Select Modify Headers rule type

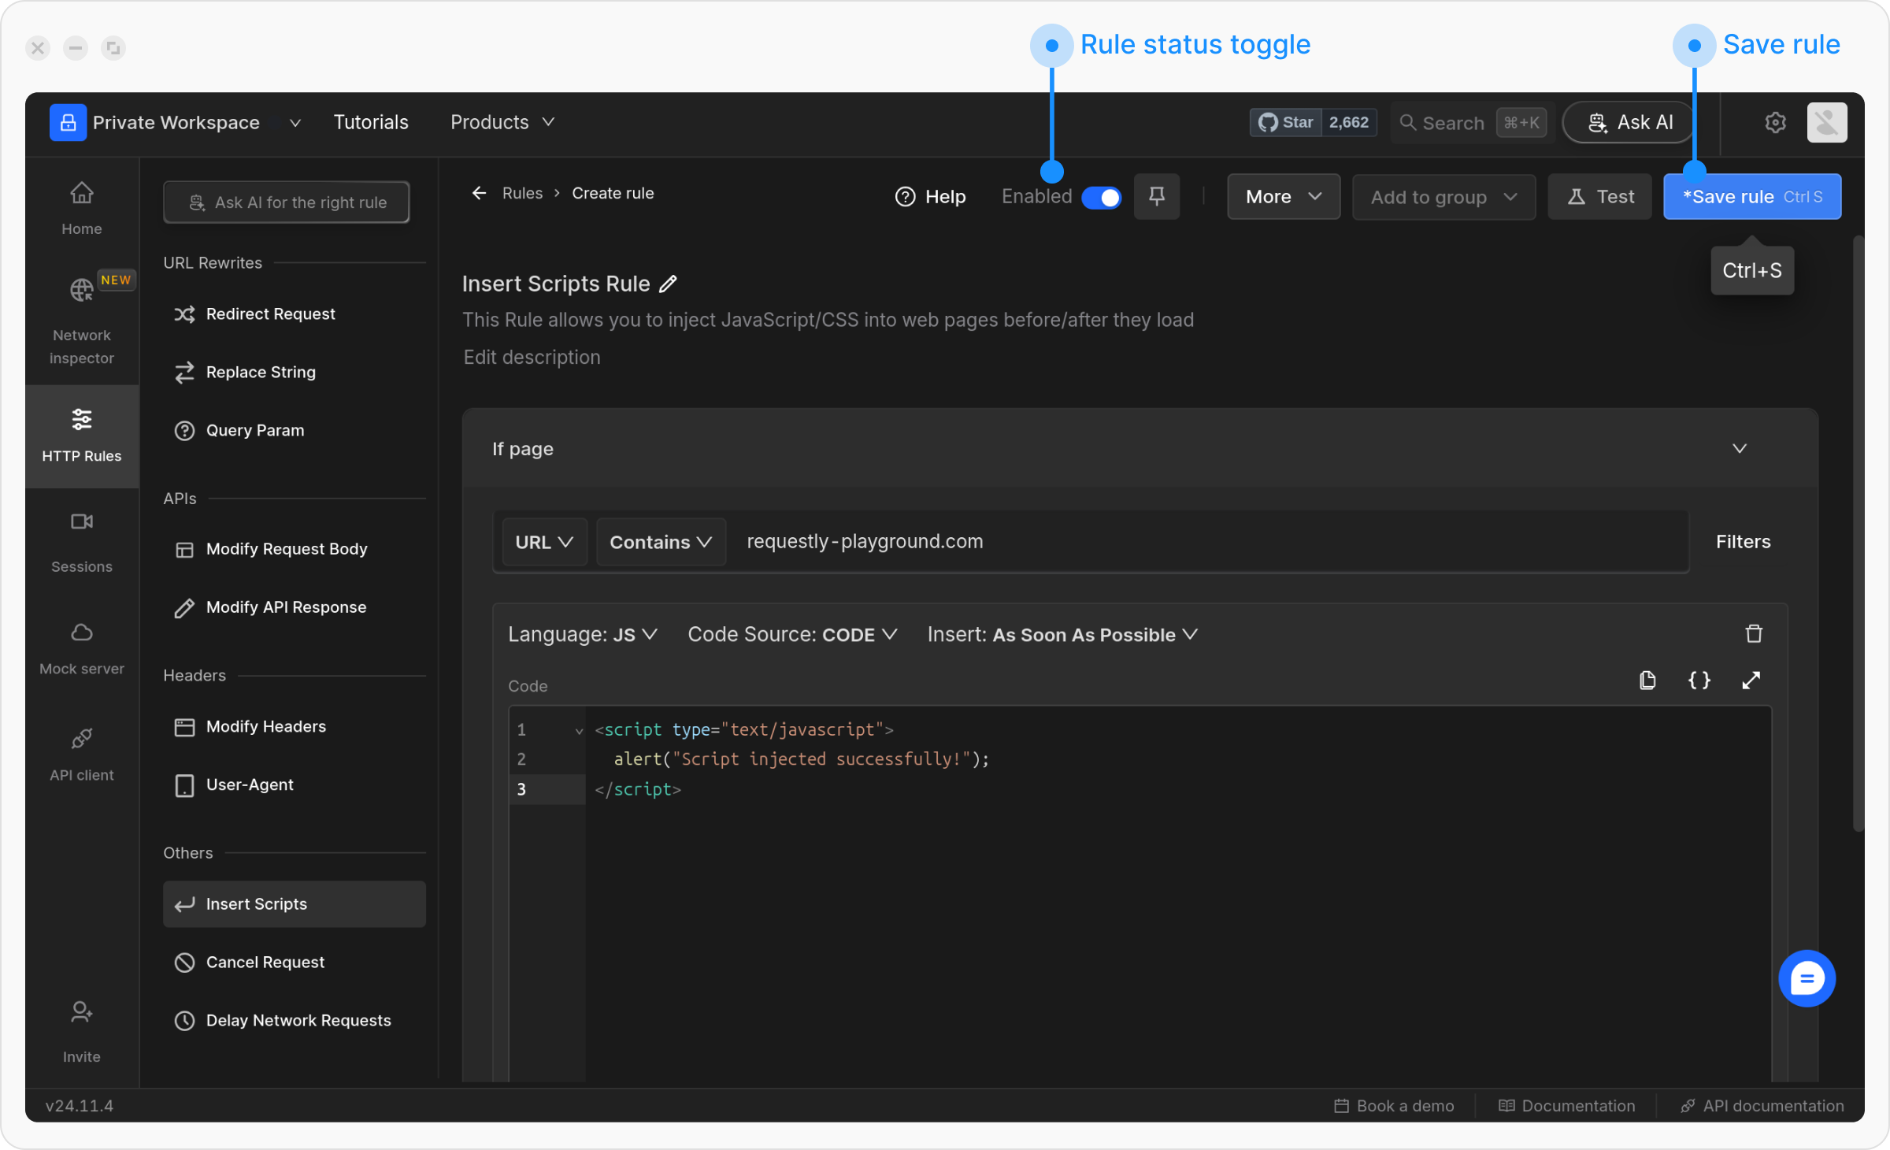(x=265, y=726)
